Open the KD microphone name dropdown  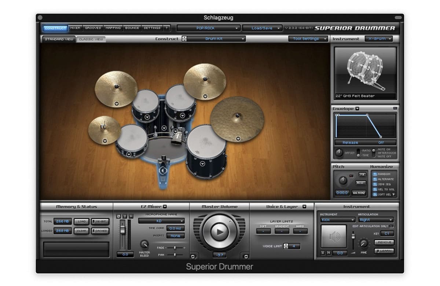[x=161, y=221]
